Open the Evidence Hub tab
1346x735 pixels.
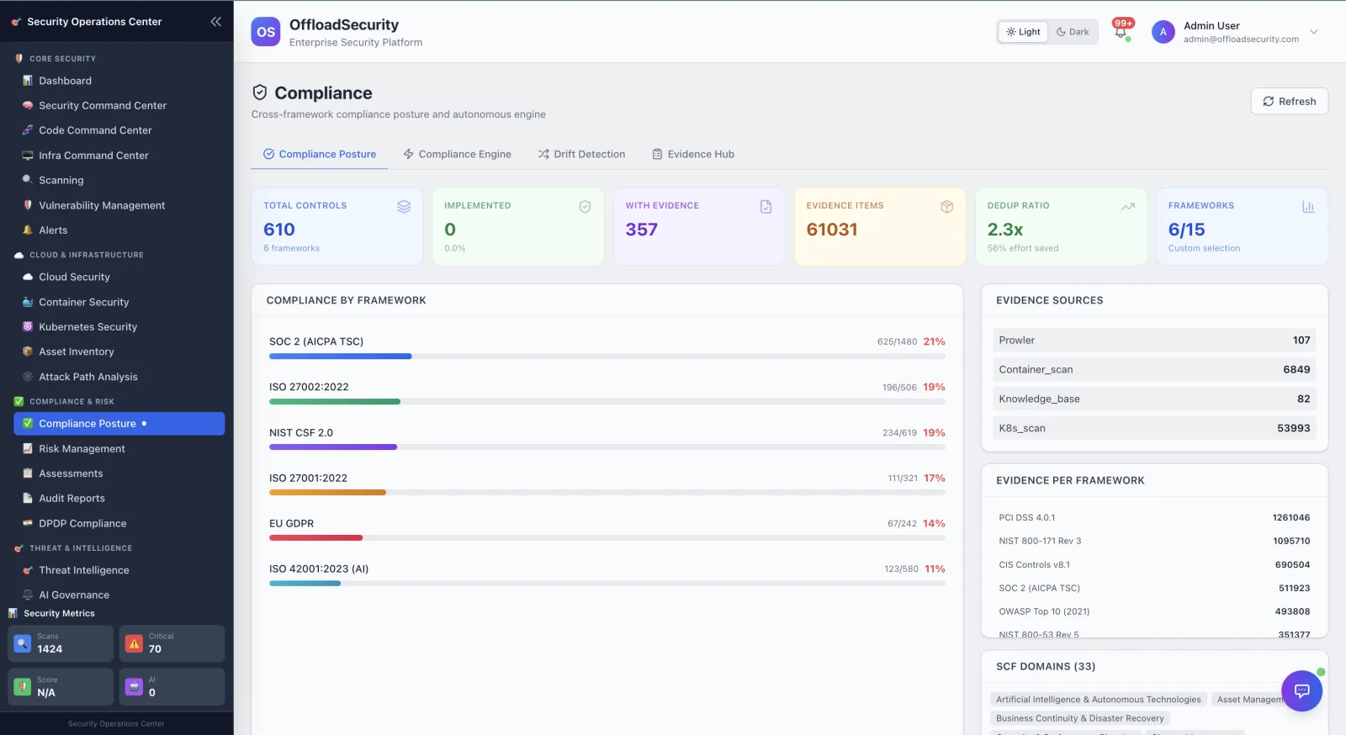tap(693, 154)
